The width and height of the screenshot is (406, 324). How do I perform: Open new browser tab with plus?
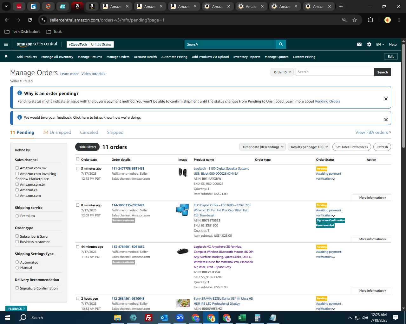[x=341, y=6]
